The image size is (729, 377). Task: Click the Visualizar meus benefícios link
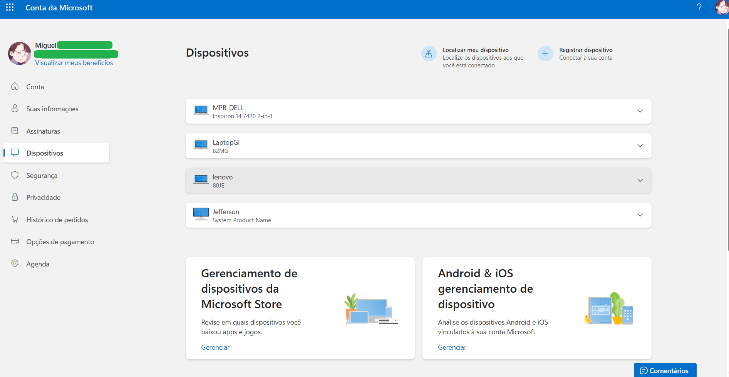click(74, 63)
